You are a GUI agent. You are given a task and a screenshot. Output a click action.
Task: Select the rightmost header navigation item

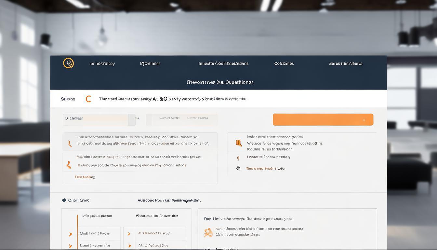click(346, 64)
